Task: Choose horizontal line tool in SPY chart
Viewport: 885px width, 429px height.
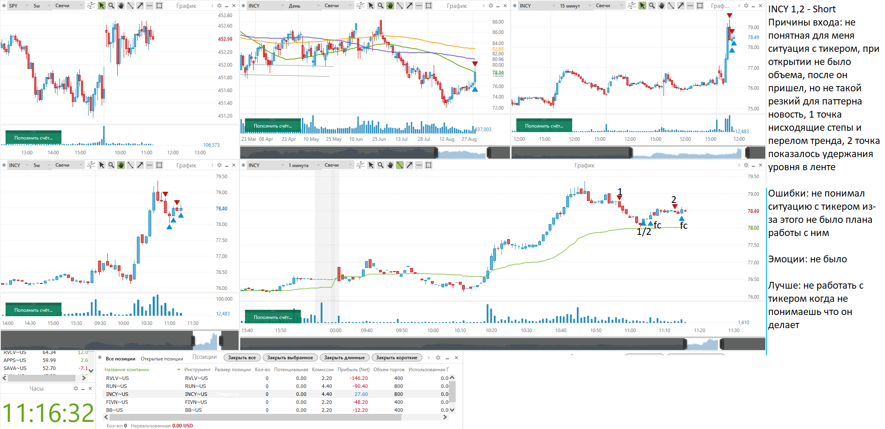Action: pyautogui.click(x=150, y=6)
